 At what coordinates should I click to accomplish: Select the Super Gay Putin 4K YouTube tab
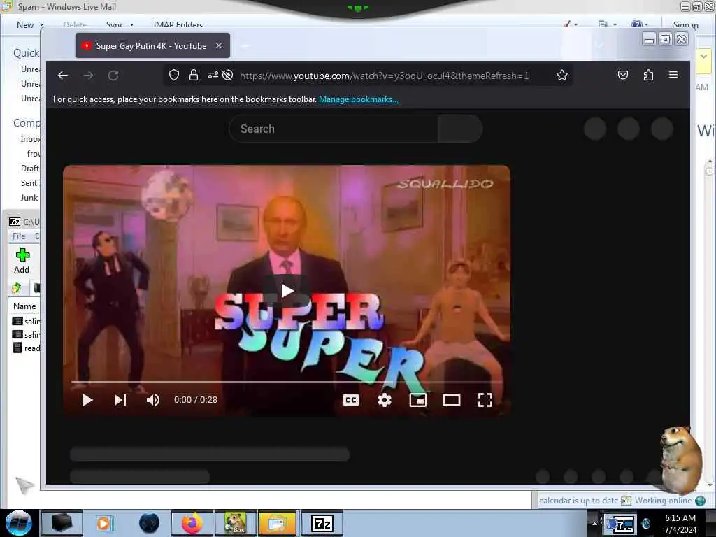click(x=152, y=45)
